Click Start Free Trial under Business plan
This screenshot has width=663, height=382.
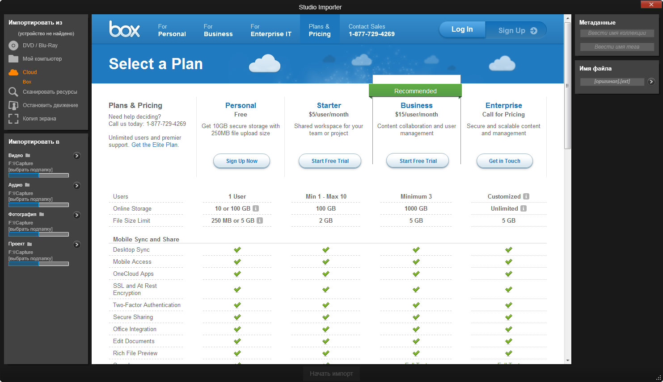[418, 161]
